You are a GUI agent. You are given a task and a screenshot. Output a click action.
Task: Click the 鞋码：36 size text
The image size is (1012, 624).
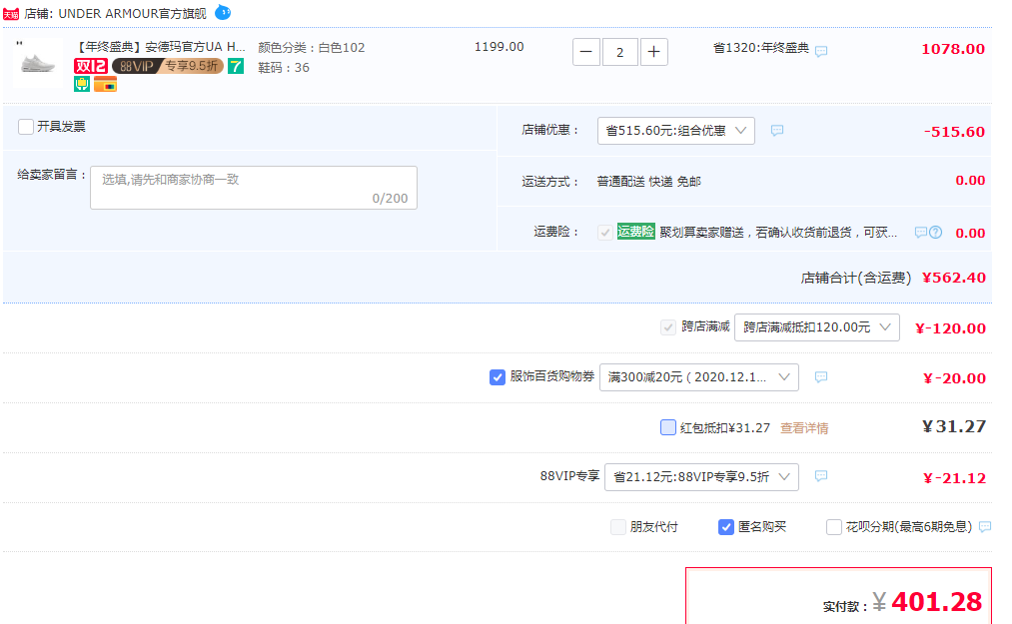[x=284, y=68]
